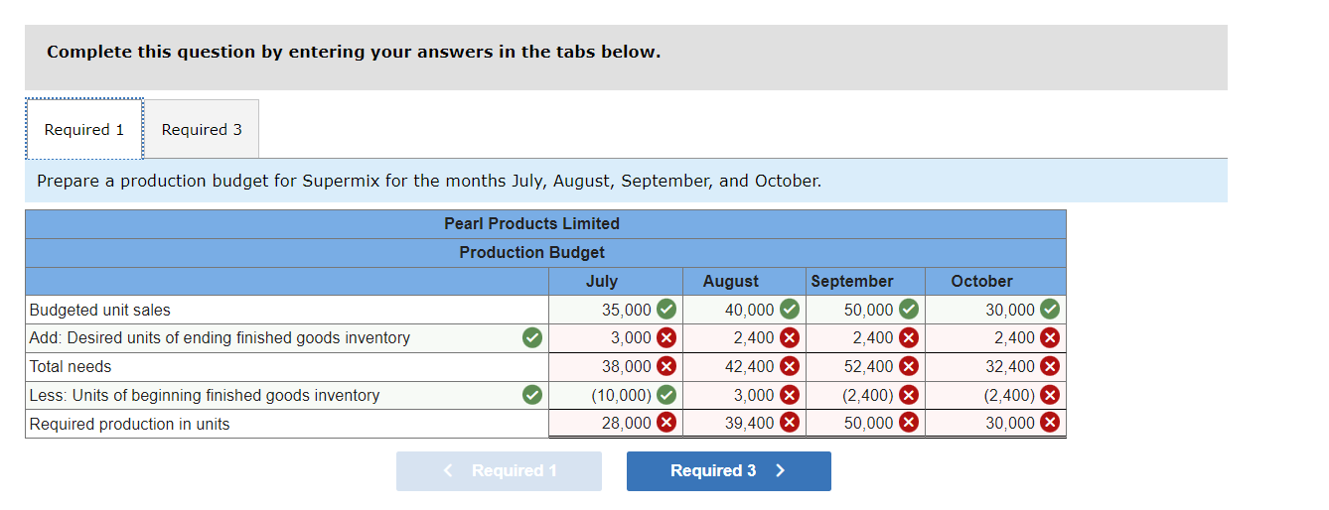This screenshot has width=1329, height=510.
Task: Click the red X beside July 28,000
Action: (x=666, y=423)
